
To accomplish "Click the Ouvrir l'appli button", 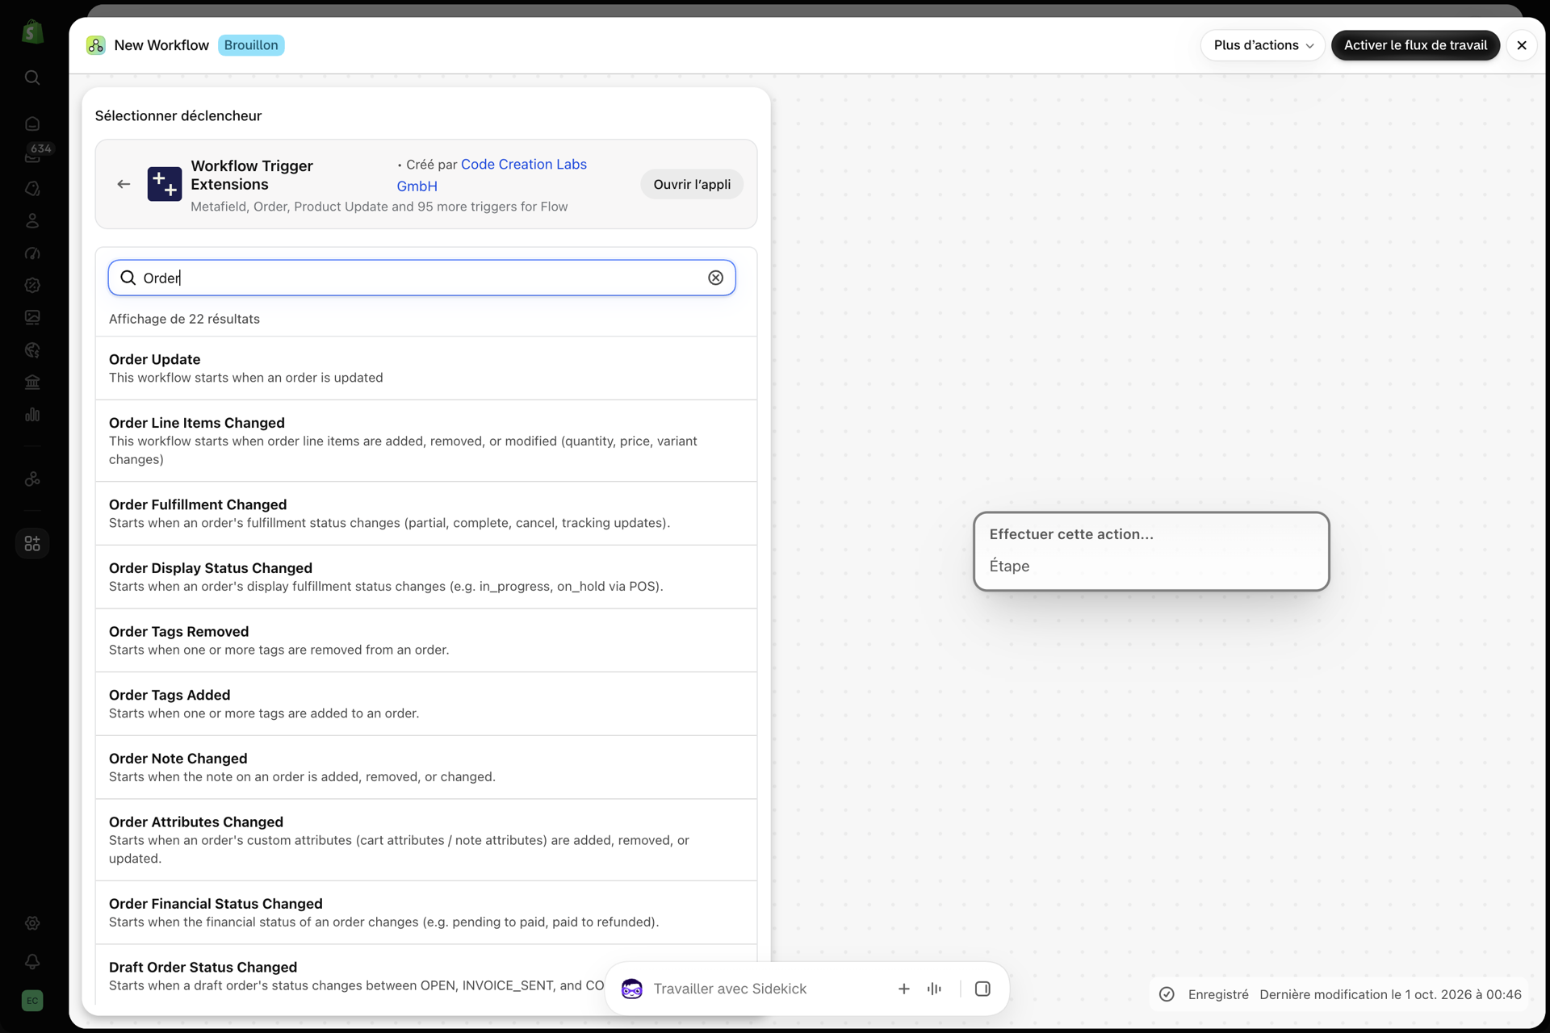I will pyautogui.click(x=692, y=184).
